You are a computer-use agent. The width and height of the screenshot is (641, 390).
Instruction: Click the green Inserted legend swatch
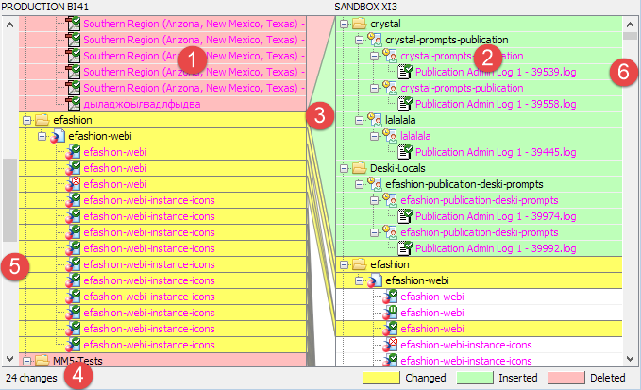pos(475,378)
